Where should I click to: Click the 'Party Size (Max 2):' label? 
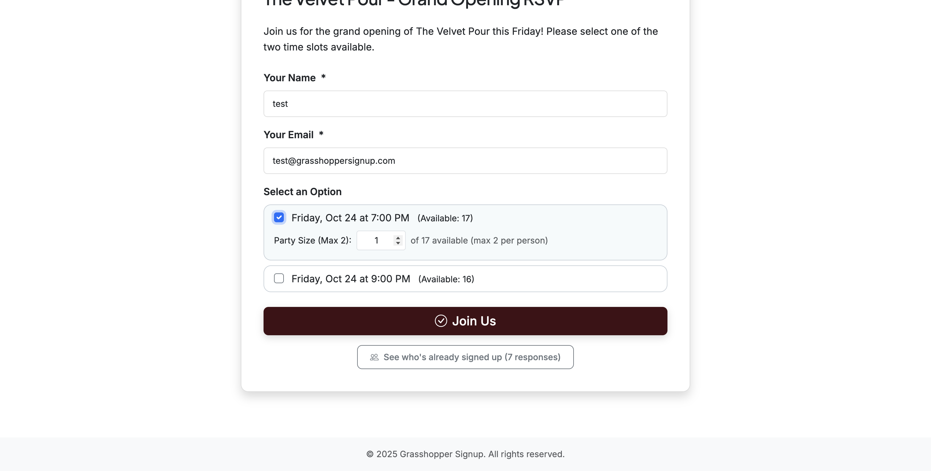tap(312, 241)
